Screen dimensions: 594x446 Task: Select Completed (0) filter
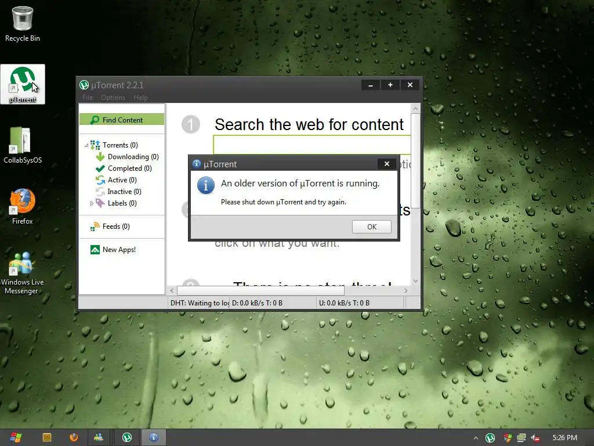129,168
